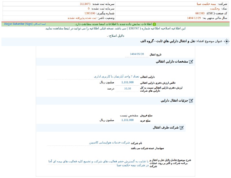Click the counterparty name شرکت خدمات هواپیمایی کاسپین

tap(109, 143)
